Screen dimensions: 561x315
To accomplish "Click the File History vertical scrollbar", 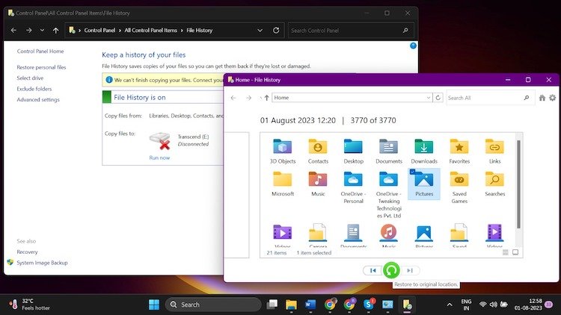I will [518, 184].
